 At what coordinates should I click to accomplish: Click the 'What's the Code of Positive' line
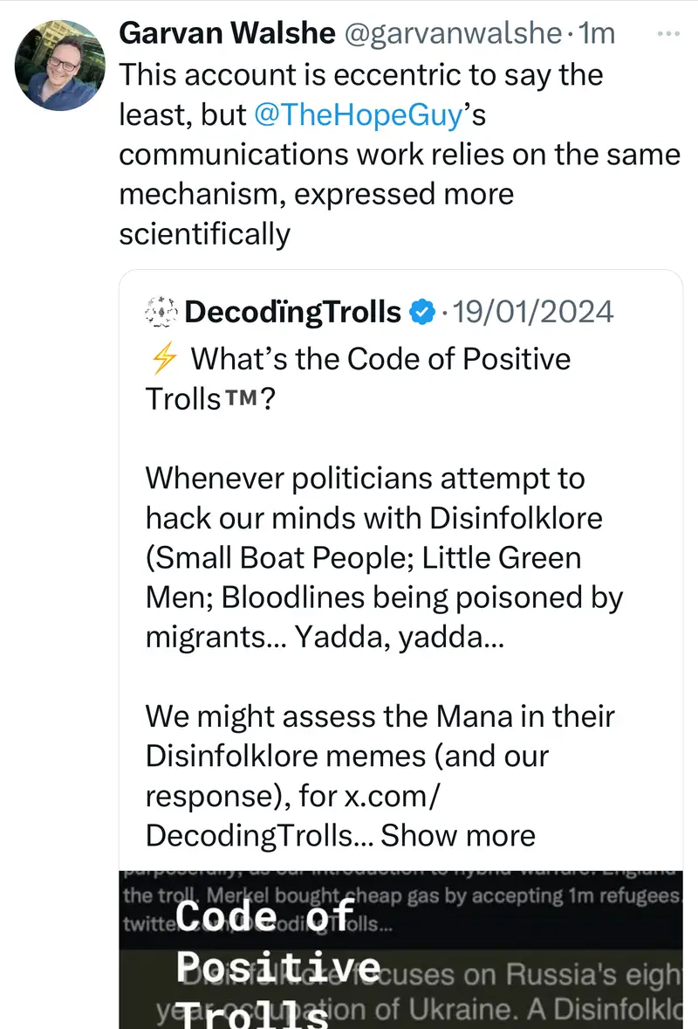[x=380, y=359]
